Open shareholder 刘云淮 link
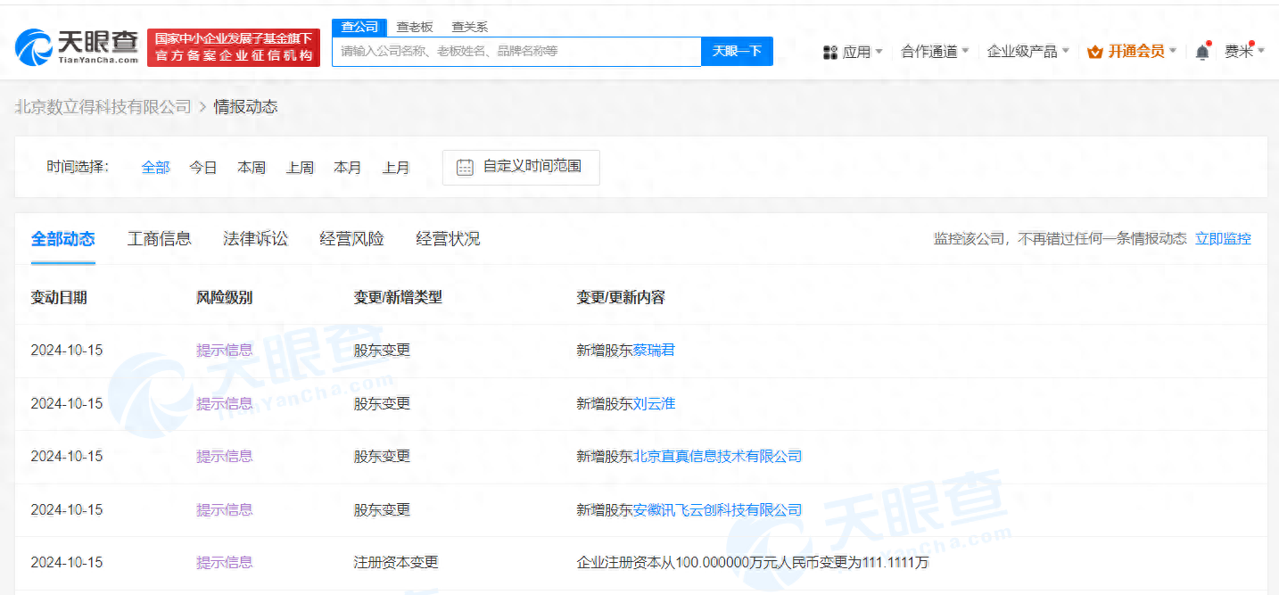This screenshot has width=1279, height=595. (x=654, y=404)
